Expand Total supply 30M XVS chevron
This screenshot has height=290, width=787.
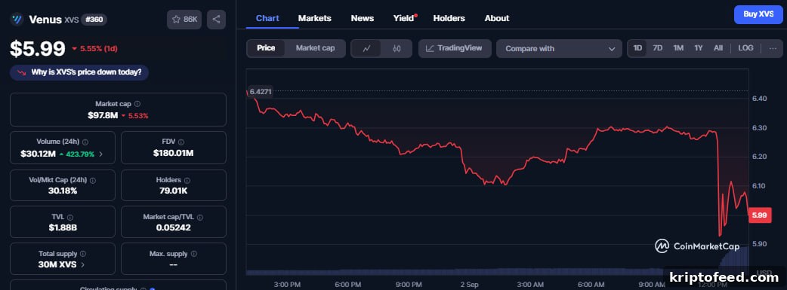(83, 264)
